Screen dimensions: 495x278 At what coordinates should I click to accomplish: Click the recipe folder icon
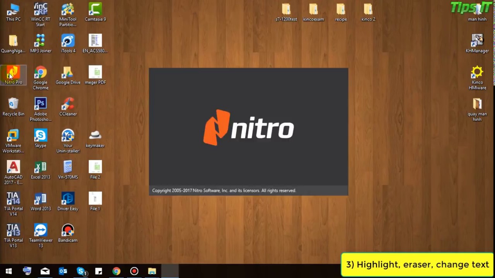tap(341, 12)
